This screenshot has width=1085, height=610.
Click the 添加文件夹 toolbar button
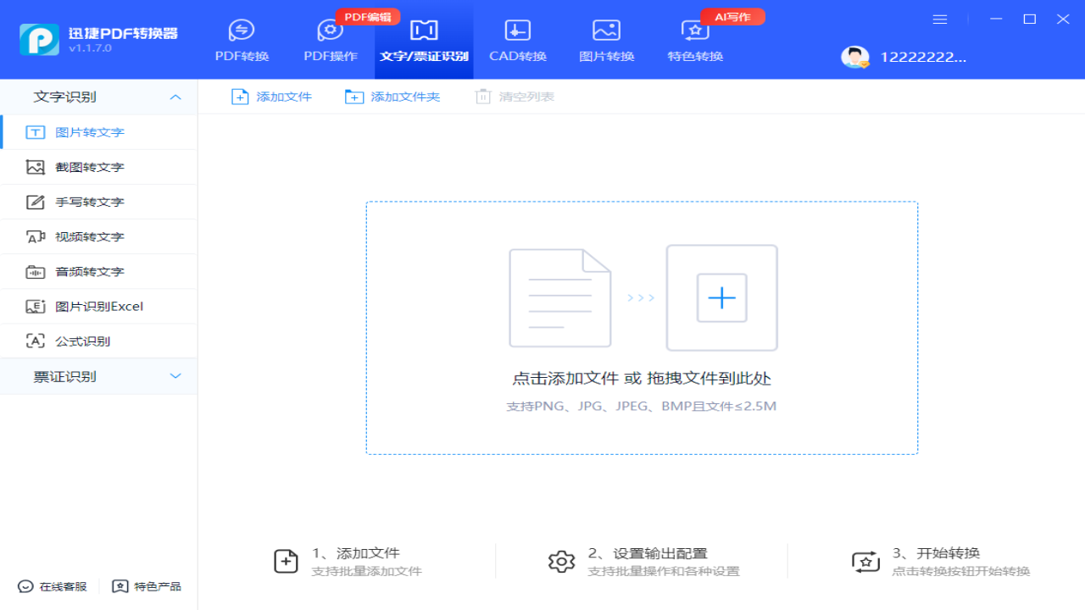pos(392,97)
